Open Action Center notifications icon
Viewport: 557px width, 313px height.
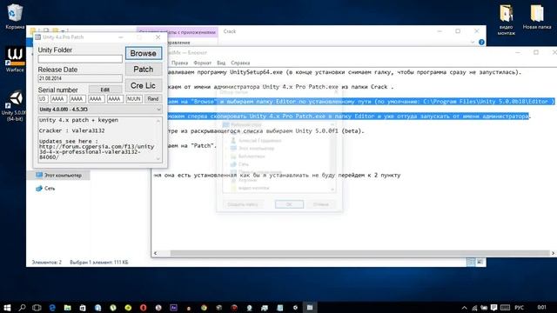[493, 308]
